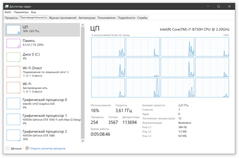Screen dimensions: 239x158
Task: Click the NVIDIA GeForce GTX 1080 label
Action: (x=39, y=135)
